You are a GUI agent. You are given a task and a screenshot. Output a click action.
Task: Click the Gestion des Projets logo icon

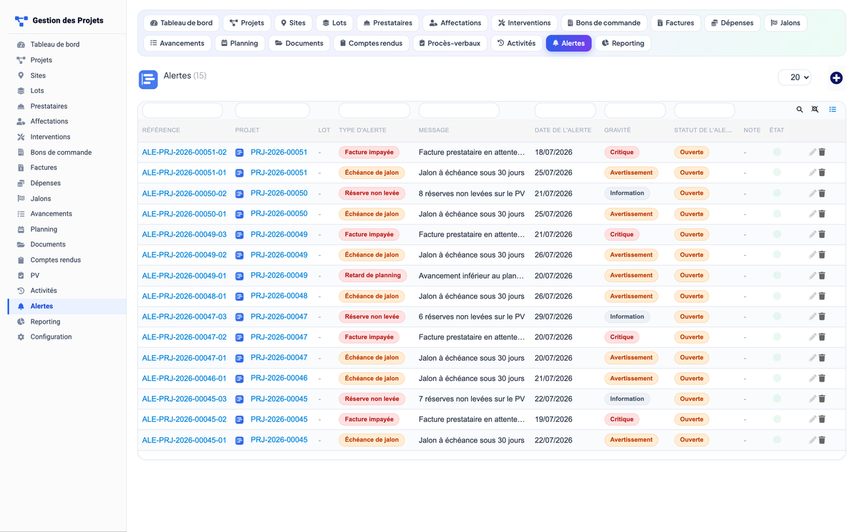pos(21,21)
